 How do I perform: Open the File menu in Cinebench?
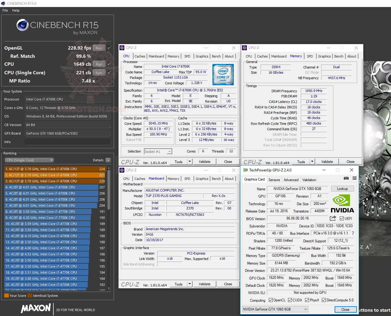pyautogui.click(x=5, y=10)
